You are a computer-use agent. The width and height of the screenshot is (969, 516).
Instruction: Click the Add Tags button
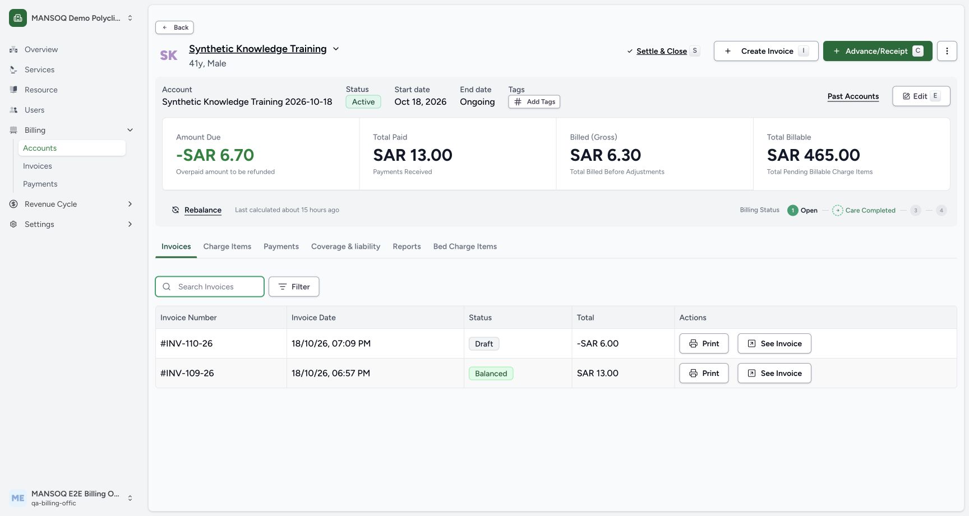[534, 102]
